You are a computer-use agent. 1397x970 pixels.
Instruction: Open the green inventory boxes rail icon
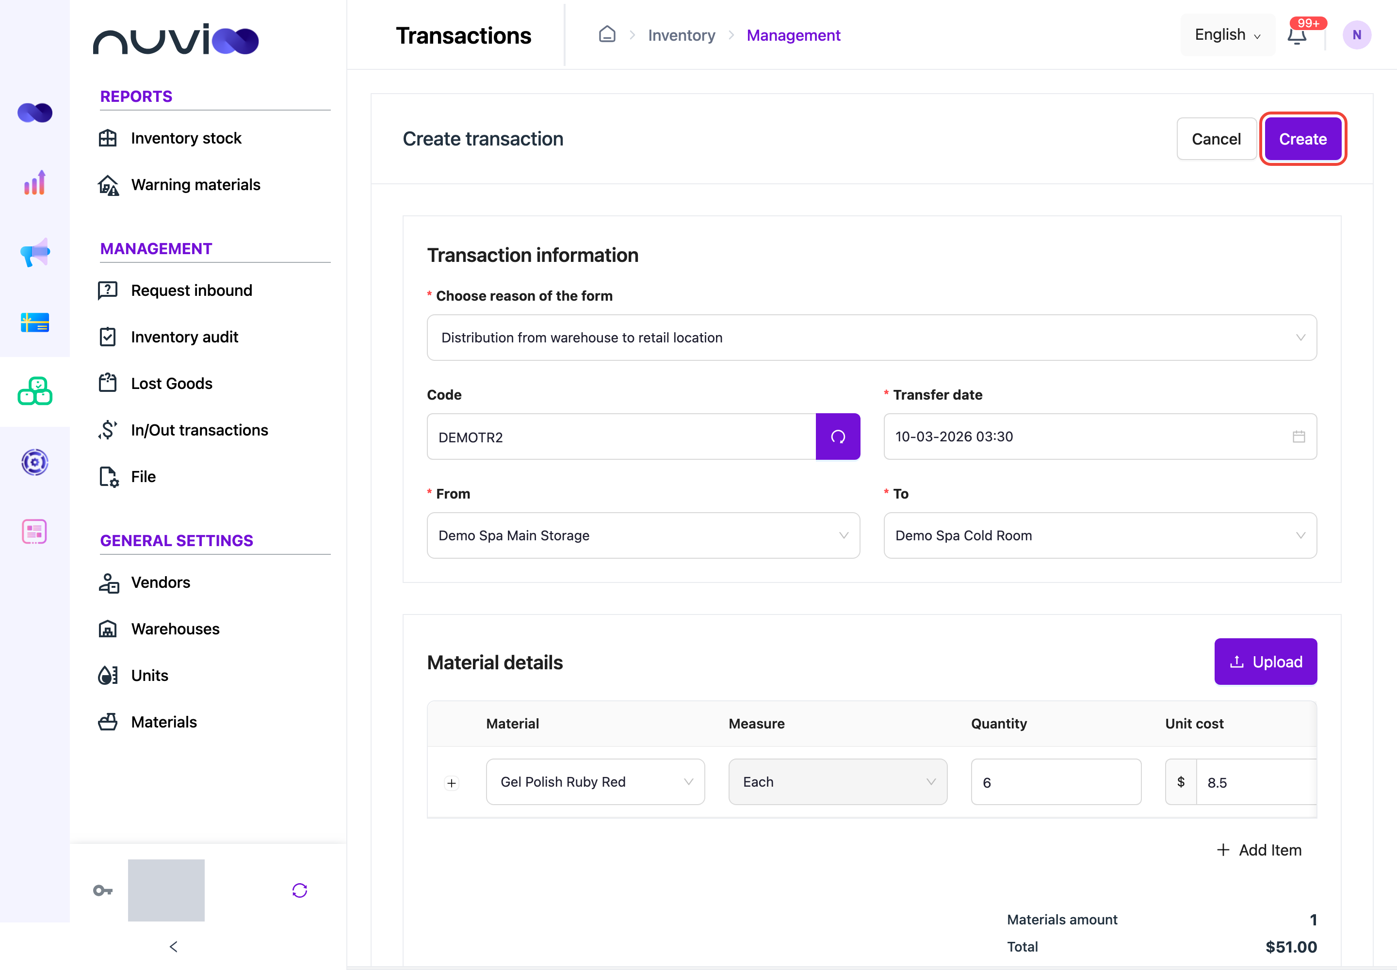coord(34,391)
